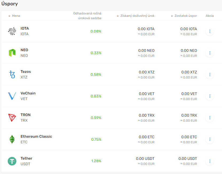The width and height of the screenshot is (222, 174).
Task: Expand action options for Tezos row
Action: [x=209, y=74]
